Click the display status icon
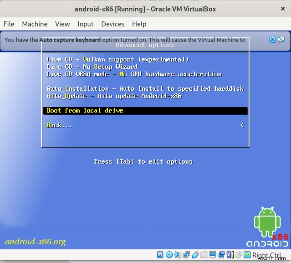 [x=212, y=255]
